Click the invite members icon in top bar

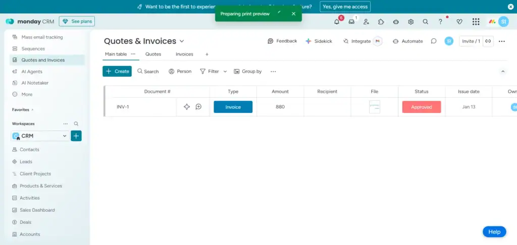366,22
